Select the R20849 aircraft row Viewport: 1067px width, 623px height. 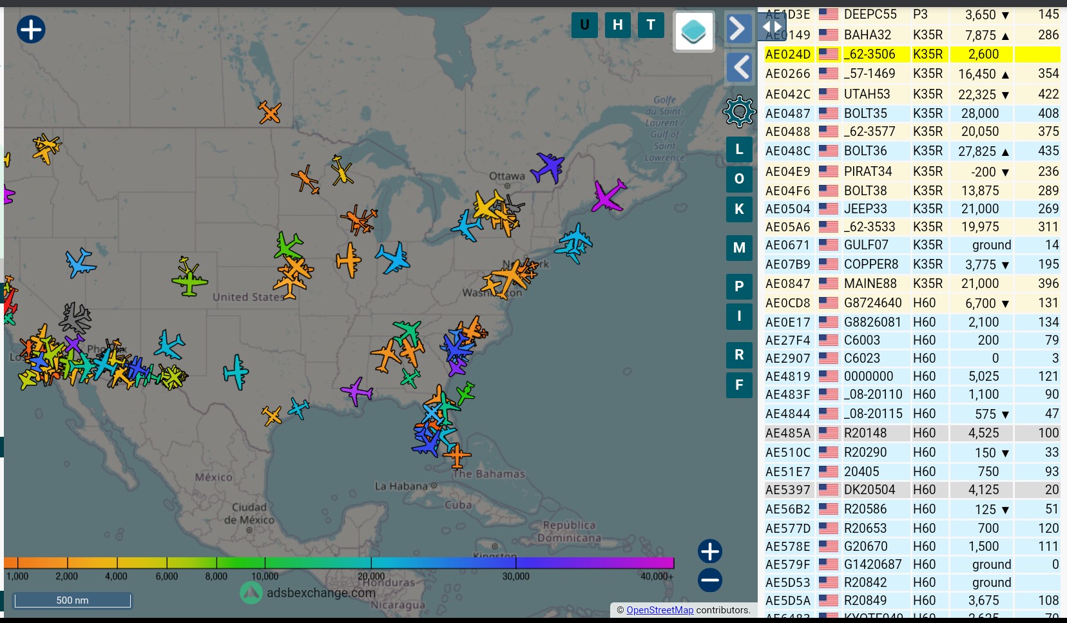click(x=912, y=600)
